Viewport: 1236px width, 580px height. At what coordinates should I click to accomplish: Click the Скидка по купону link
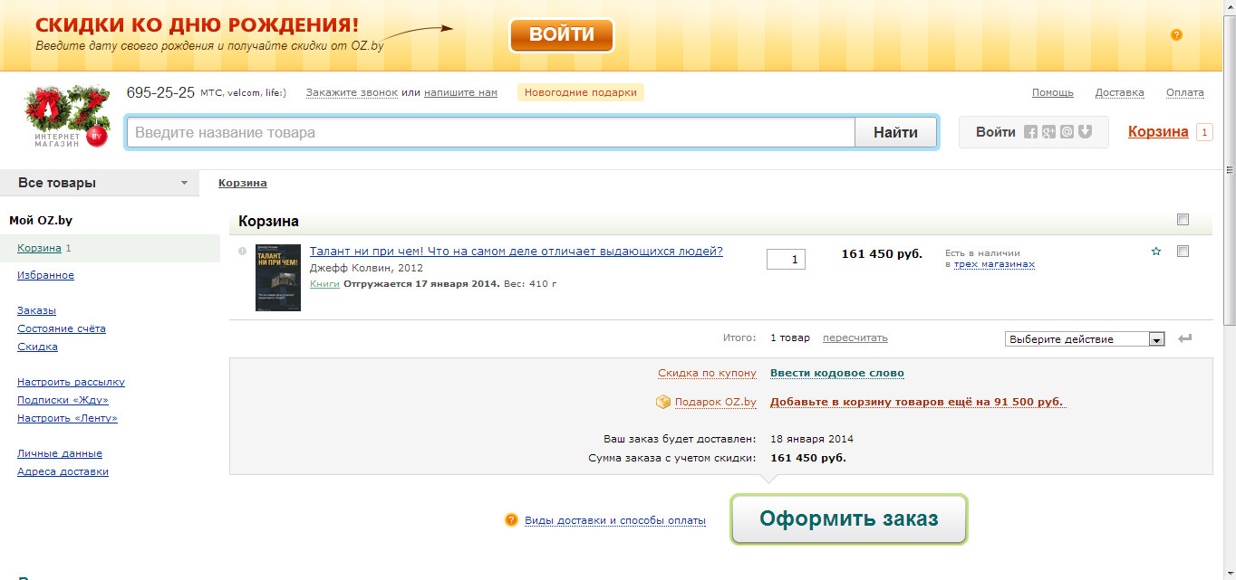[707, 373]
